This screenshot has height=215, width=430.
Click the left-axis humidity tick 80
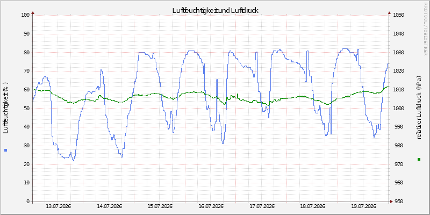tap(26, 52)
